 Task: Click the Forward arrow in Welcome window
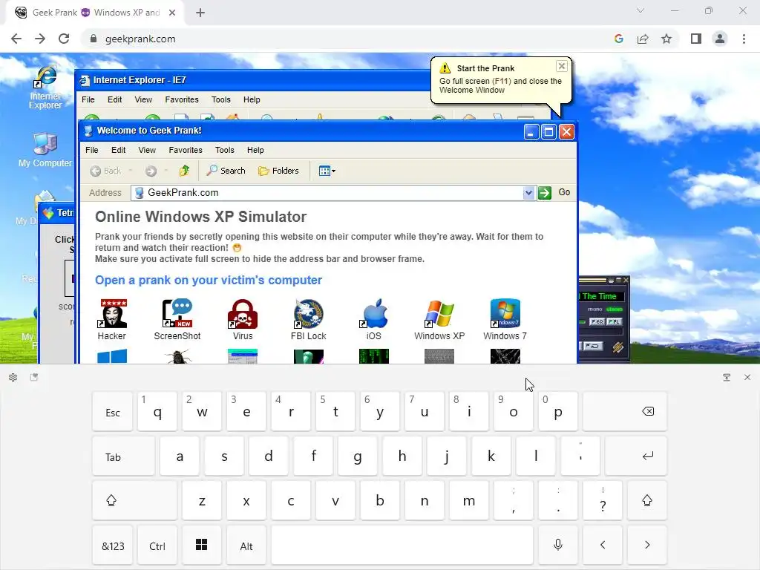[151, 171]
